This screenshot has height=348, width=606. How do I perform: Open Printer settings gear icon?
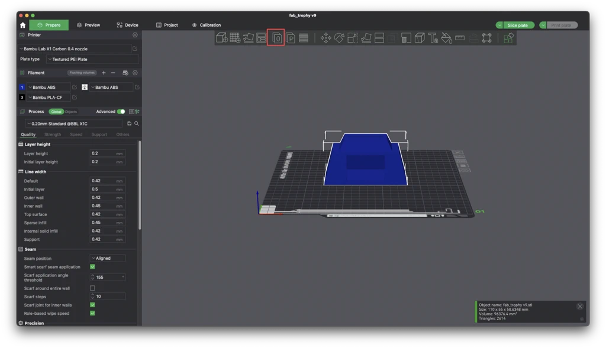click(x=135, y=35)
